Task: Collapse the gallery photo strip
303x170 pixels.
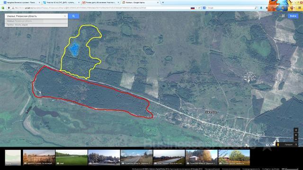Action: click(296, 144)
